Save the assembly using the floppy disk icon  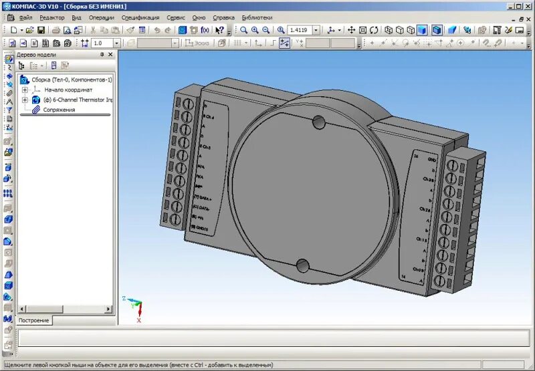click(x=41, y=30)
